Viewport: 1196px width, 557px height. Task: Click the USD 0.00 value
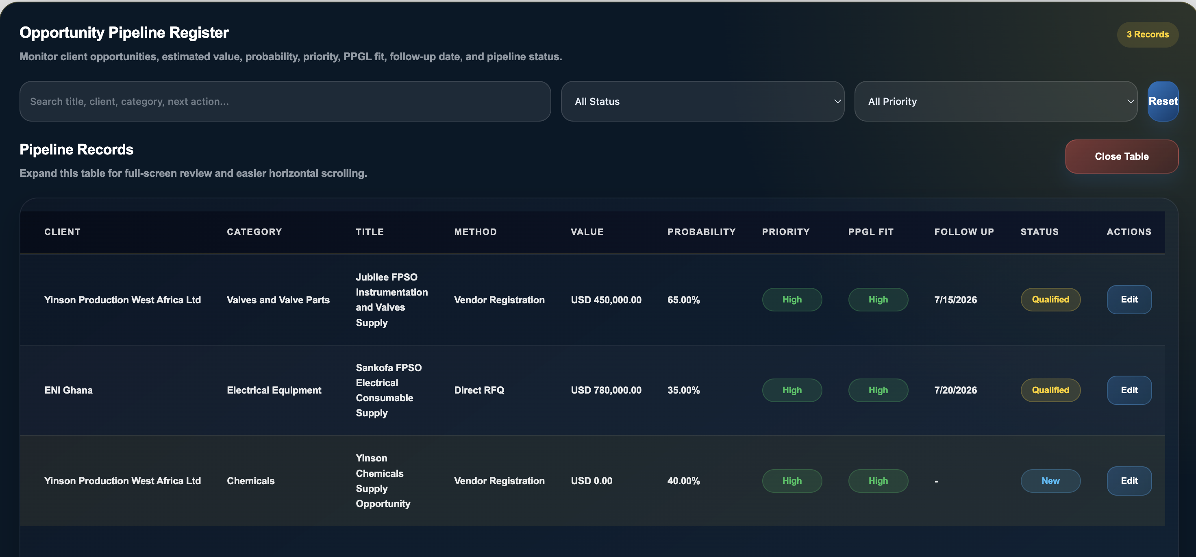pos(591,481)
